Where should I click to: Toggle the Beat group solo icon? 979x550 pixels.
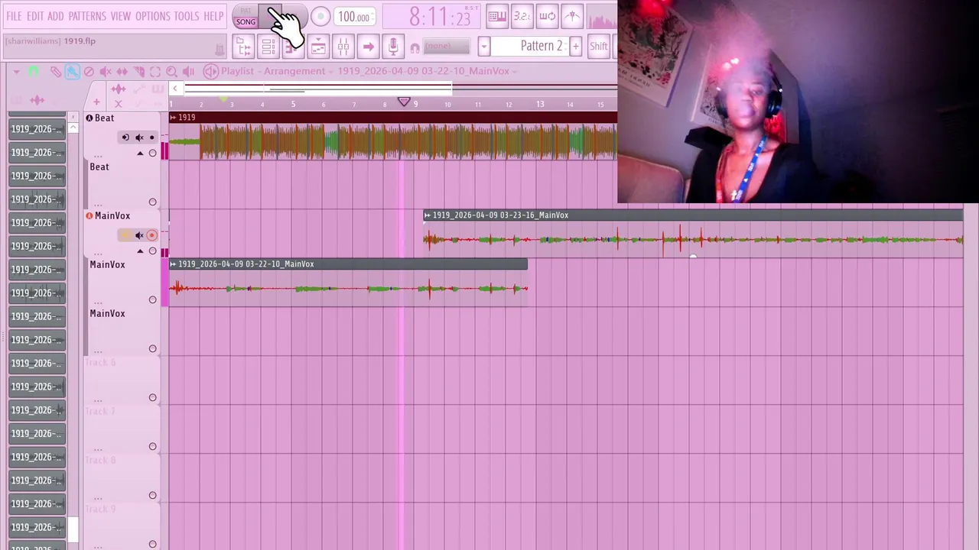125,137
